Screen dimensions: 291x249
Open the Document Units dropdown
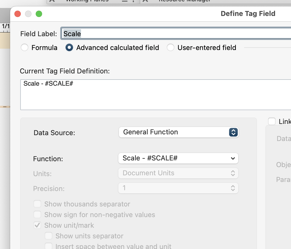point(178,173)
